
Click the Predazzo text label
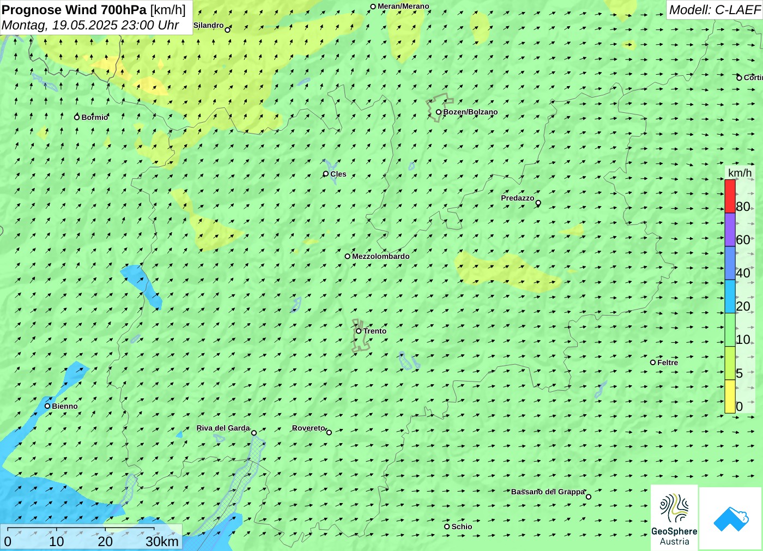tap(518, 198)
